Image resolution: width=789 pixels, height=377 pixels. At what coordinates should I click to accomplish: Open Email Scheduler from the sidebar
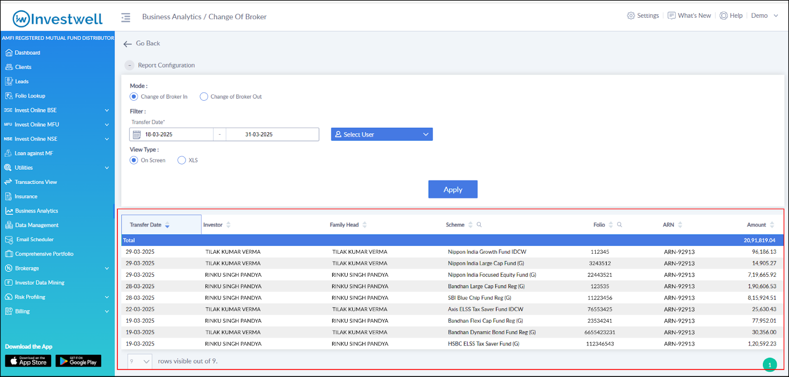35,239
